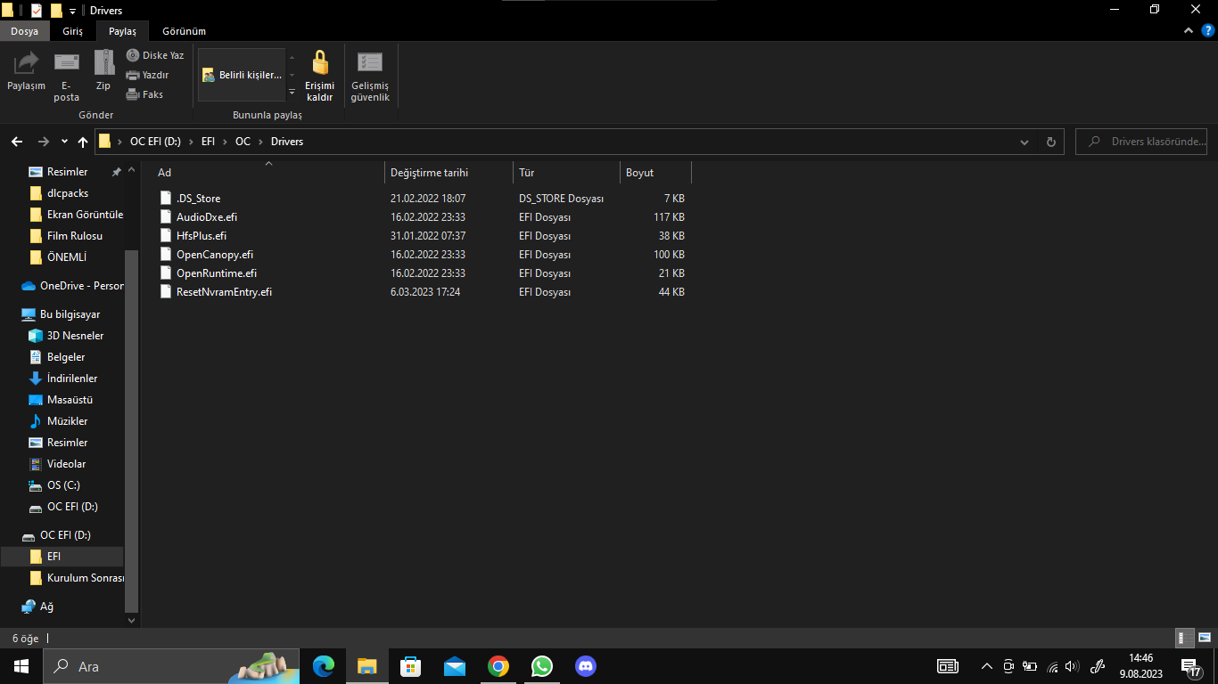The image size is (1218, 684).
Task: Select the OpenCanopy.efi file
Action: (x=215, y=255)
